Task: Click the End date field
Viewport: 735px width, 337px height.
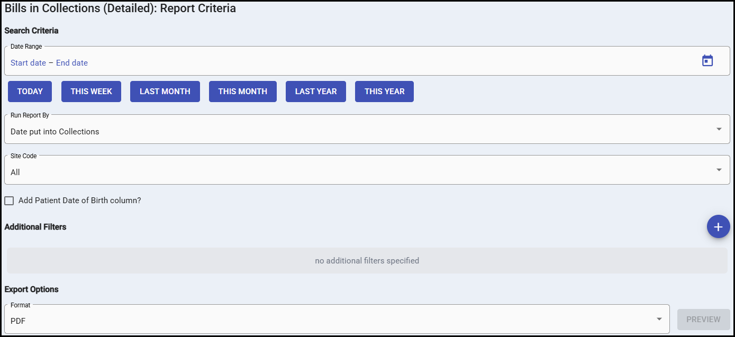Action: pos(72,63)
